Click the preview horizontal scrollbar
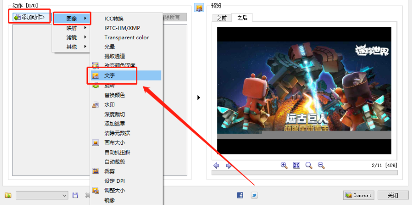This screenshot has width=412, height=205. click(x=305, y=173)
